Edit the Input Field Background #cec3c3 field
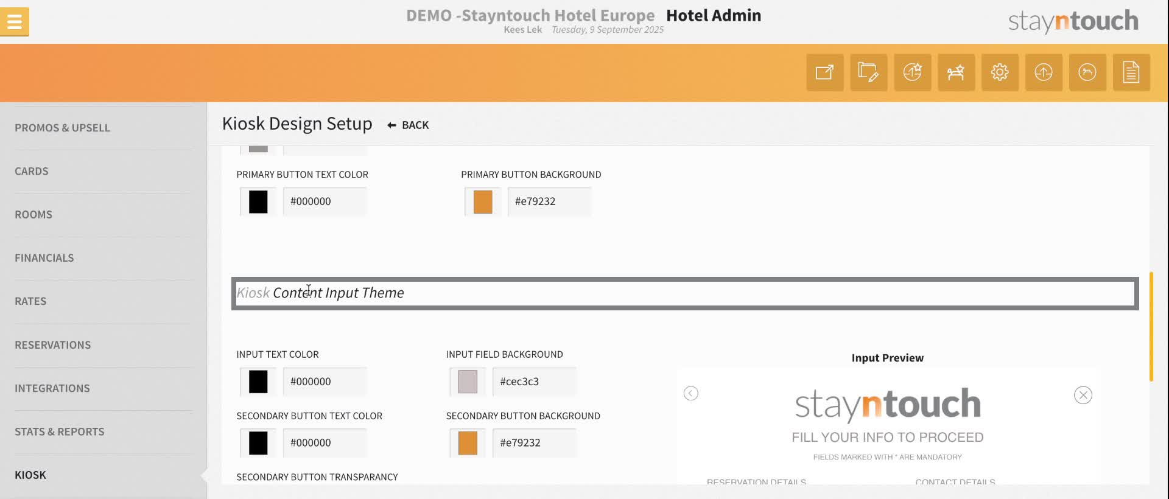The height and width of the screenshot is (499, 1169). [x=535, y=382]
